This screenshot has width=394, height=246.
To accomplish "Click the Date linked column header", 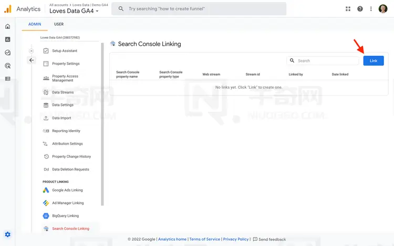I will point(340,74).
